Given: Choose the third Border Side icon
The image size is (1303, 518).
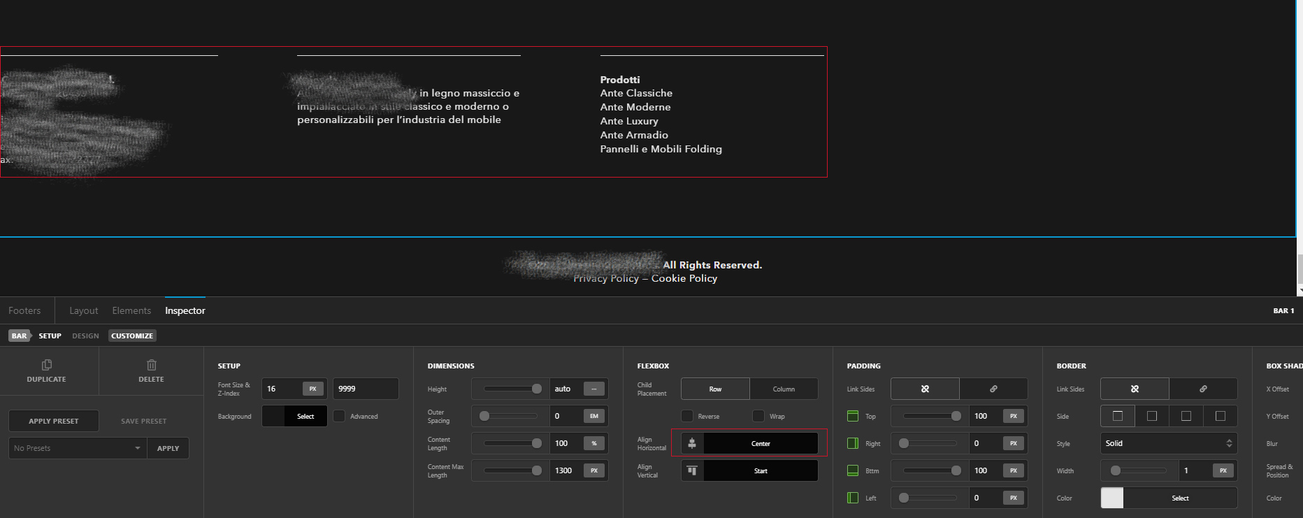Looking at the screenshot, I should coord(1186,416).
